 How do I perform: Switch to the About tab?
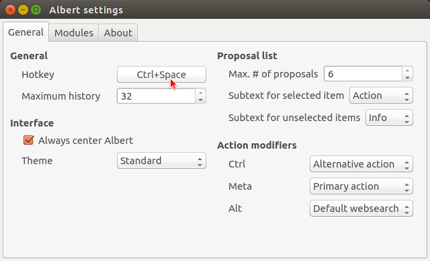[x=118, y=33]
